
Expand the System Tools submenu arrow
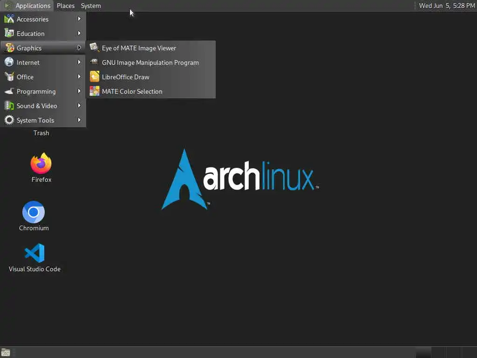click(79, 120)
